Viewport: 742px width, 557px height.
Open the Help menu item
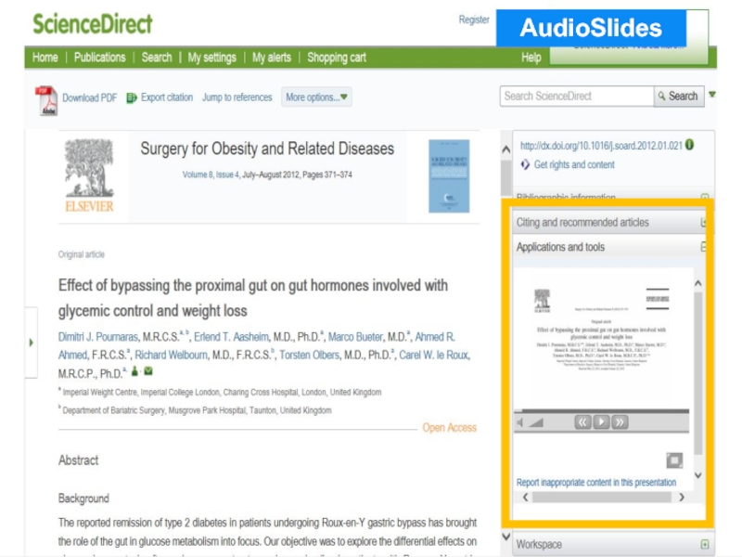coord(531,58)
